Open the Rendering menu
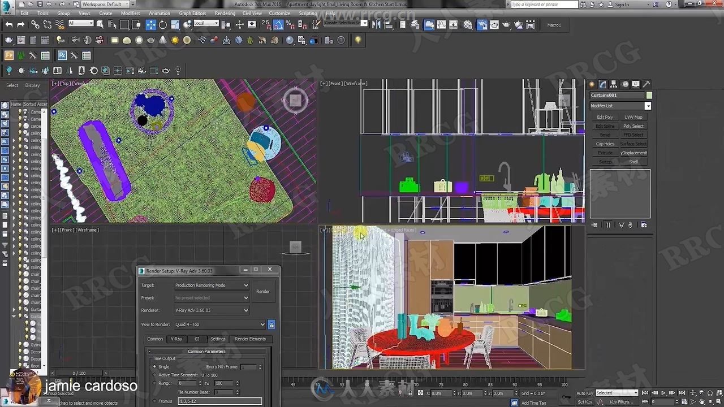Viewport: 724px width, 407px height. tap(225, 13)
